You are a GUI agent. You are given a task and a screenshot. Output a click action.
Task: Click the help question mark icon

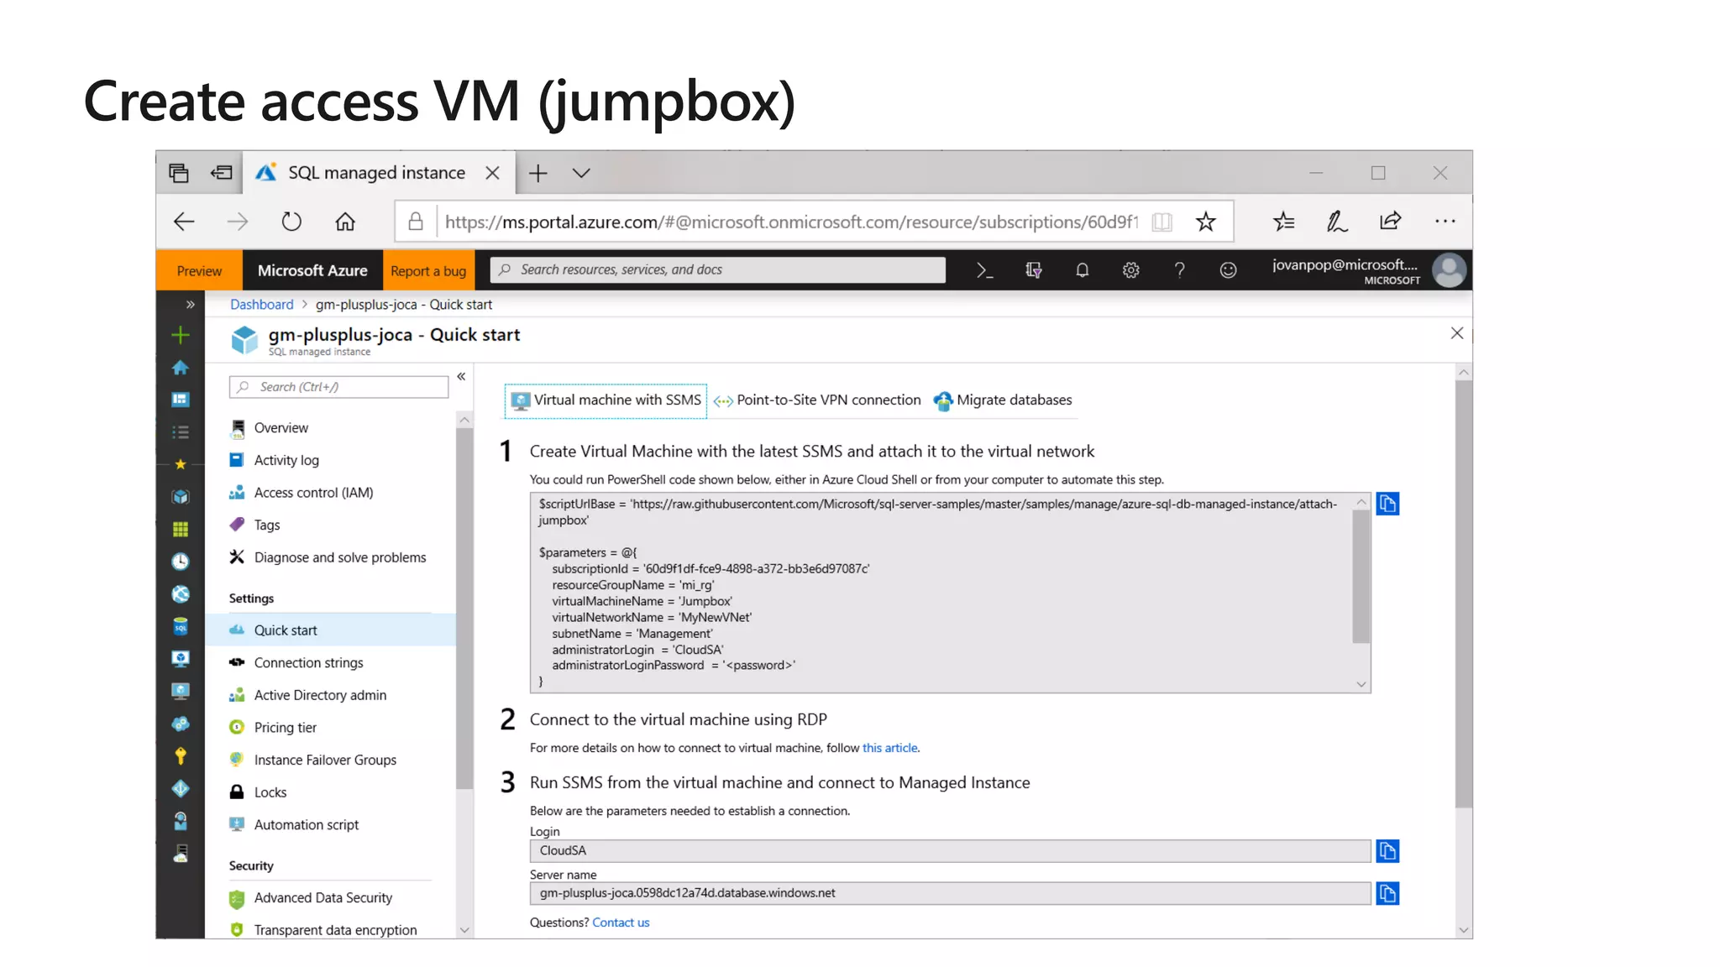1179,270
